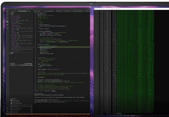Open the Testing flask icon

pyautogui.click(x=7, y=28)
